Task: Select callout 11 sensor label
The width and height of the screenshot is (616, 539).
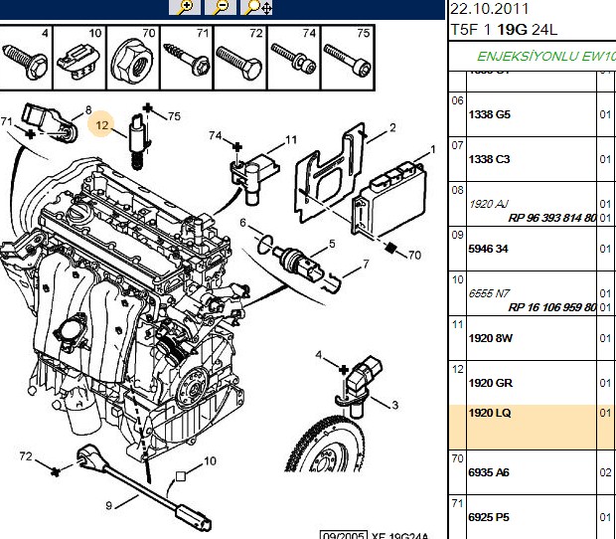Action: pyautogui.click(x=291, y=139)
